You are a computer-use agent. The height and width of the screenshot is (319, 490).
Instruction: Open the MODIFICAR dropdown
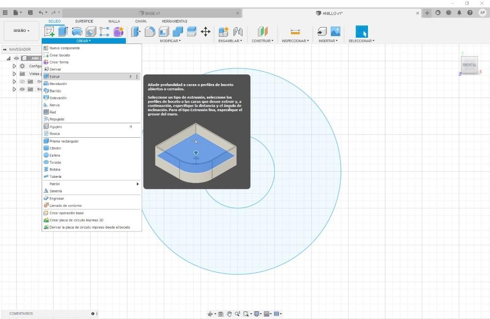170,41
